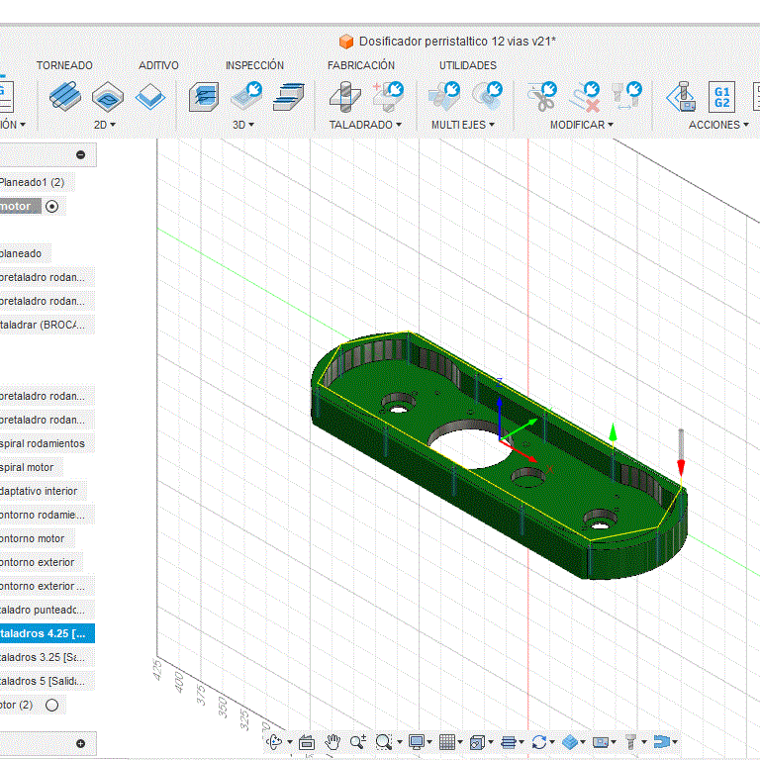760x760 pixels.
Task: Open the Zoom Window dropdown arrow
Action: 400,742
